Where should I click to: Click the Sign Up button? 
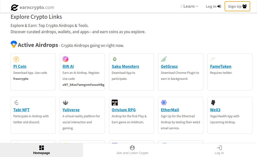[x=237, y=6]
